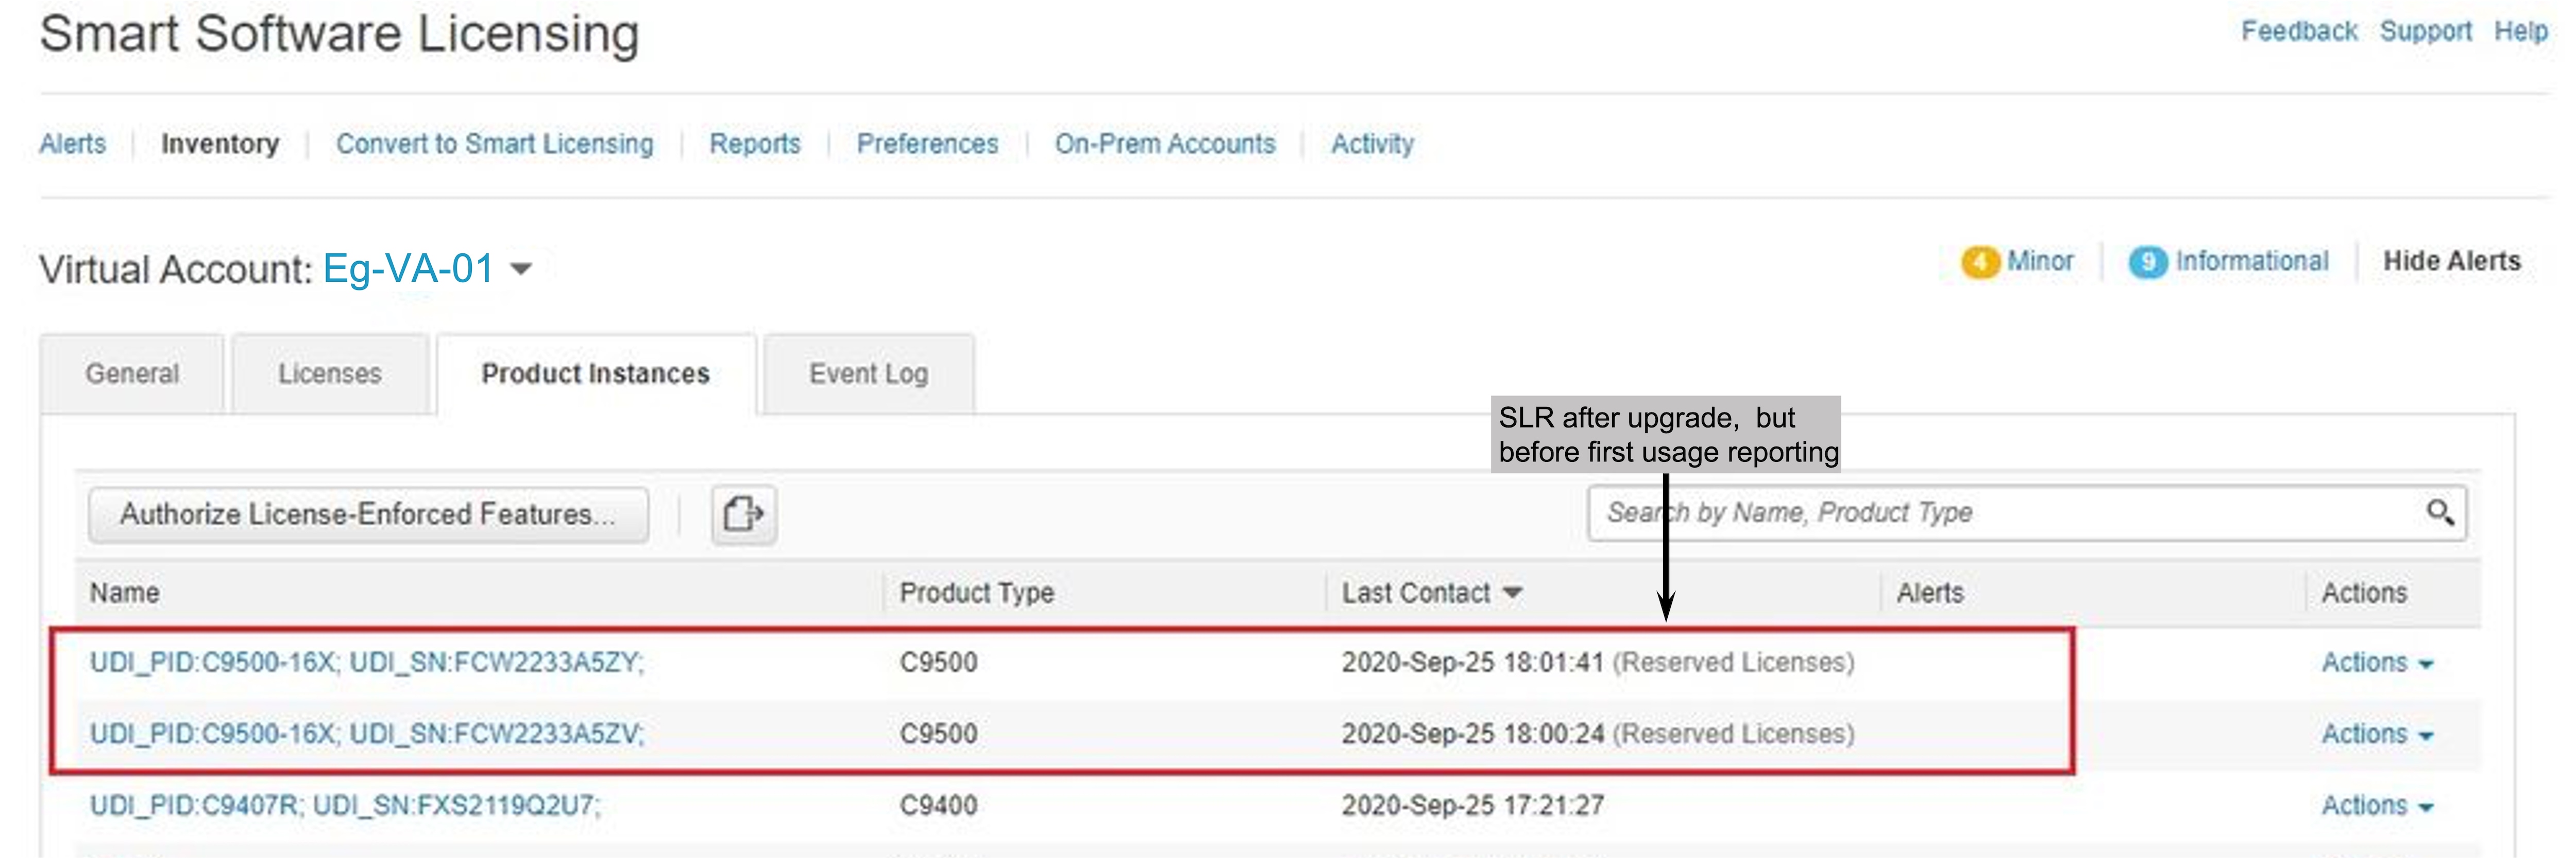Go to the Reports section
This screenshot has width=2576, height=858.
point(755,144)
